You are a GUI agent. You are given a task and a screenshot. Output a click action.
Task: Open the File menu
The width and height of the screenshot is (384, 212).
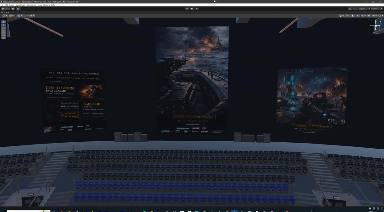(2, 5)
